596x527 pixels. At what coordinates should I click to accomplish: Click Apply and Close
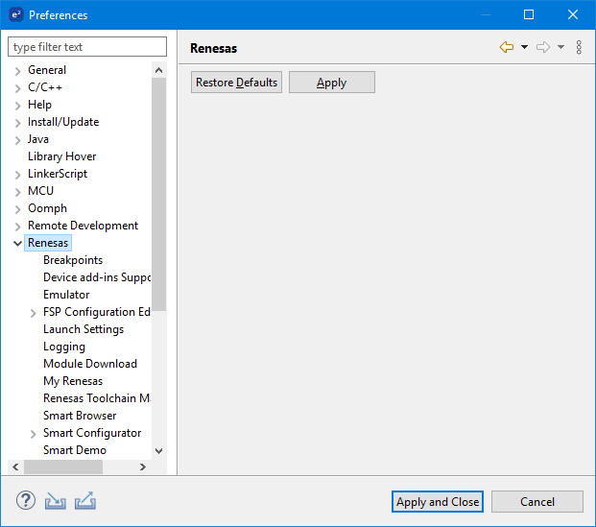click(438, 501)
